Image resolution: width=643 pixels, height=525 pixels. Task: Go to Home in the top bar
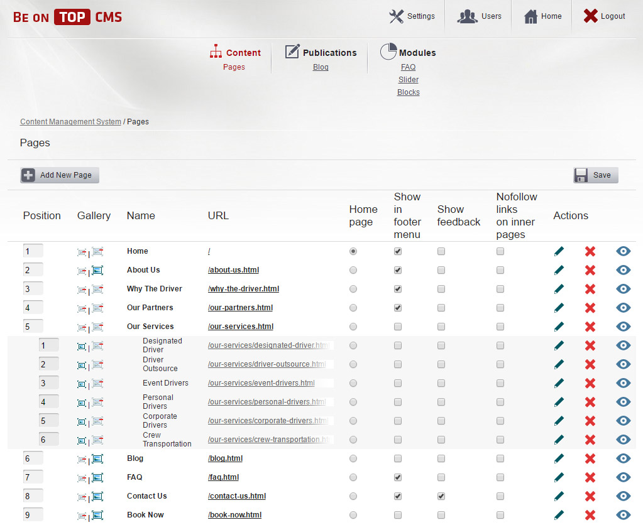coord(542,16)
